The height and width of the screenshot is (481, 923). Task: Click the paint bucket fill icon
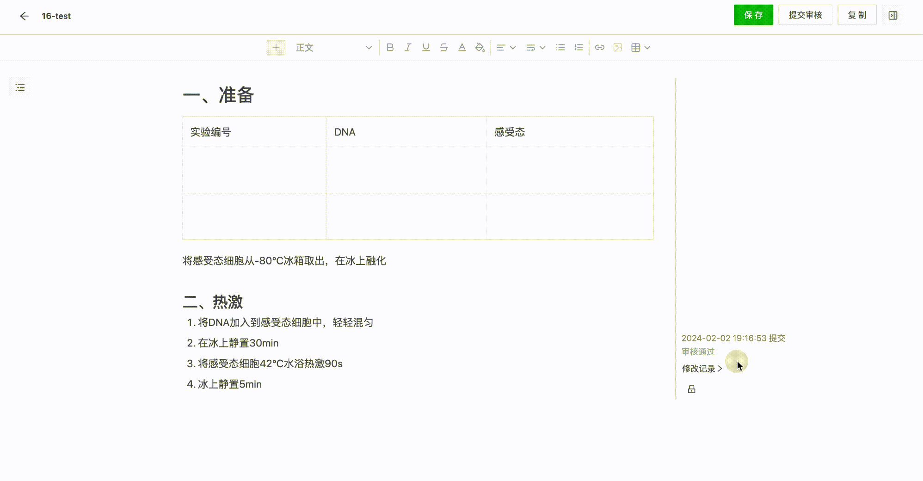(x=480, y=48)
